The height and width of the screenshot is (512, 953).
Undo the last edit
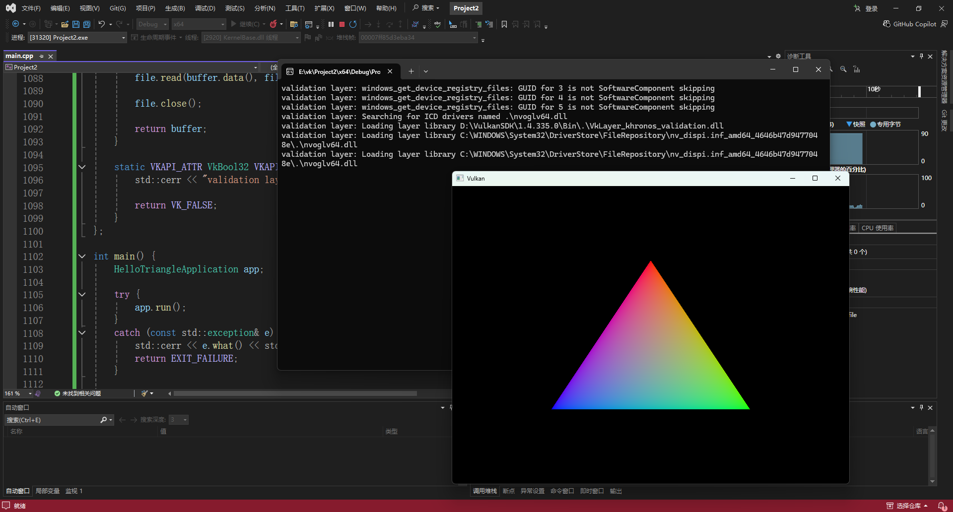coord(102,24)
